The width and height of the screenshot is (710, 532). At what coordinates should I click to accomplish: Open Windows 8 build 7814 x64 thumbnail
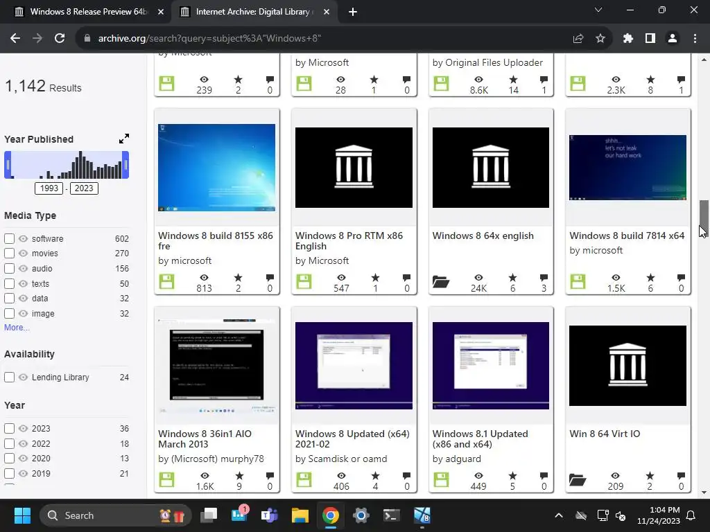point(627,168)
